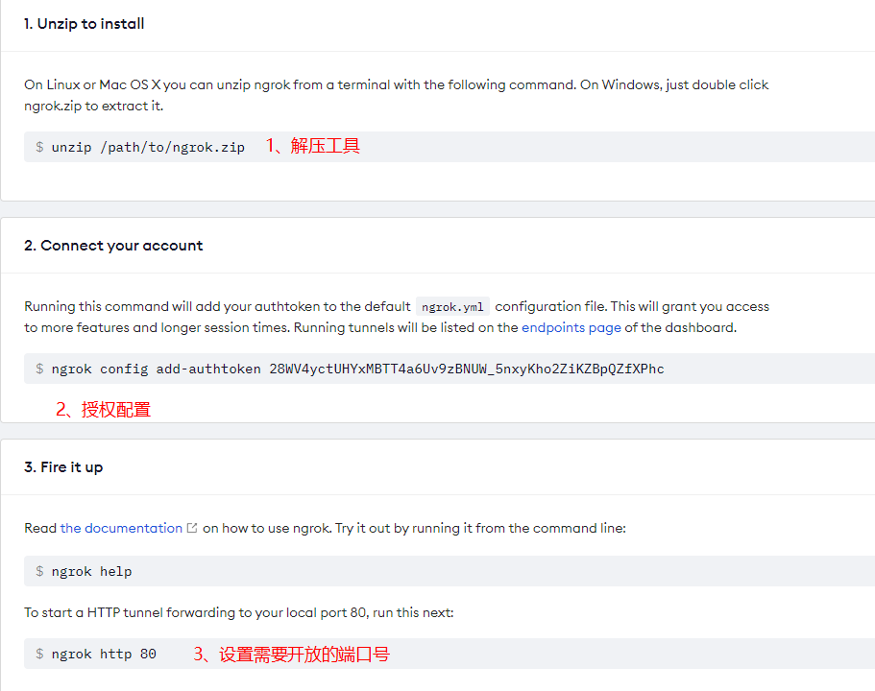
Task: Click the paragraph starting On Linux or Mac
Action: pyautogui.click(x=397, y=95)
